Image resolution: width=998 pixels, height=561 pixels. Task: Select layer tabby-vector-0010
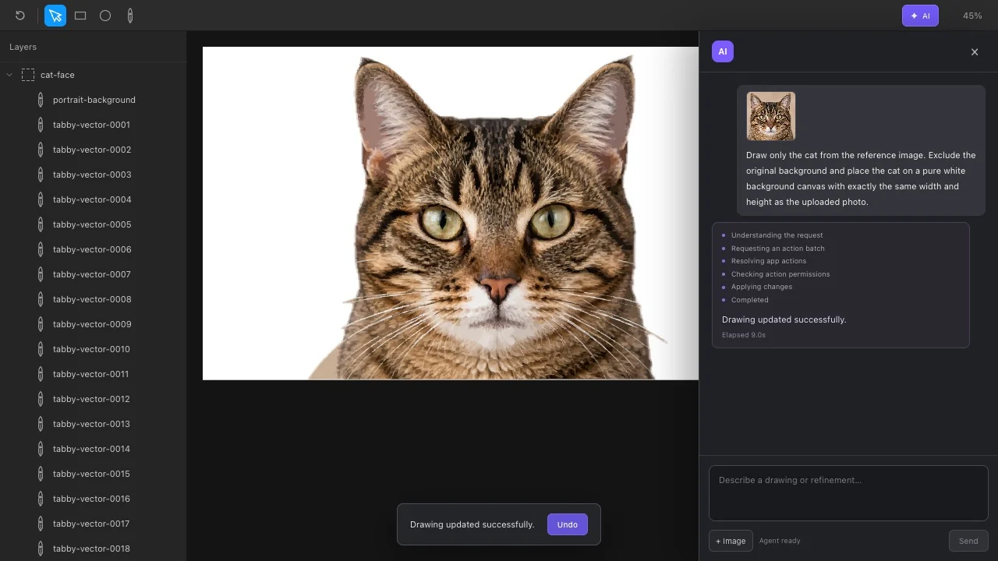pos(94,349)
